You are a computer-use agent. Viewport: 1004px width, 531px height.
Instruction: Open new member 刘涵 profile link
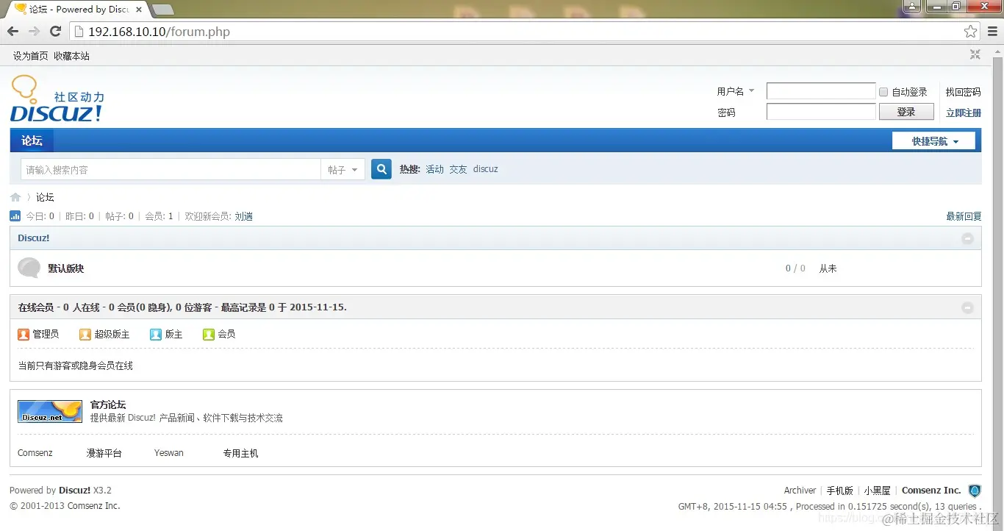click(243, 216)
